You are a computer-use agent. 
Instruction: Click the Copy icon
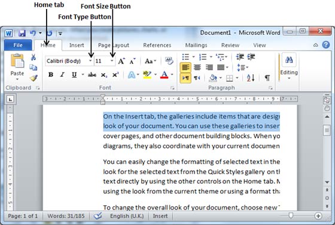tap(33, 67)
